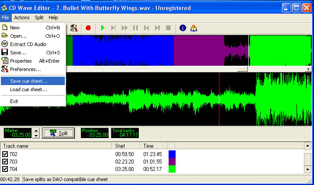Open the blue info icon

tap(183, 28)
